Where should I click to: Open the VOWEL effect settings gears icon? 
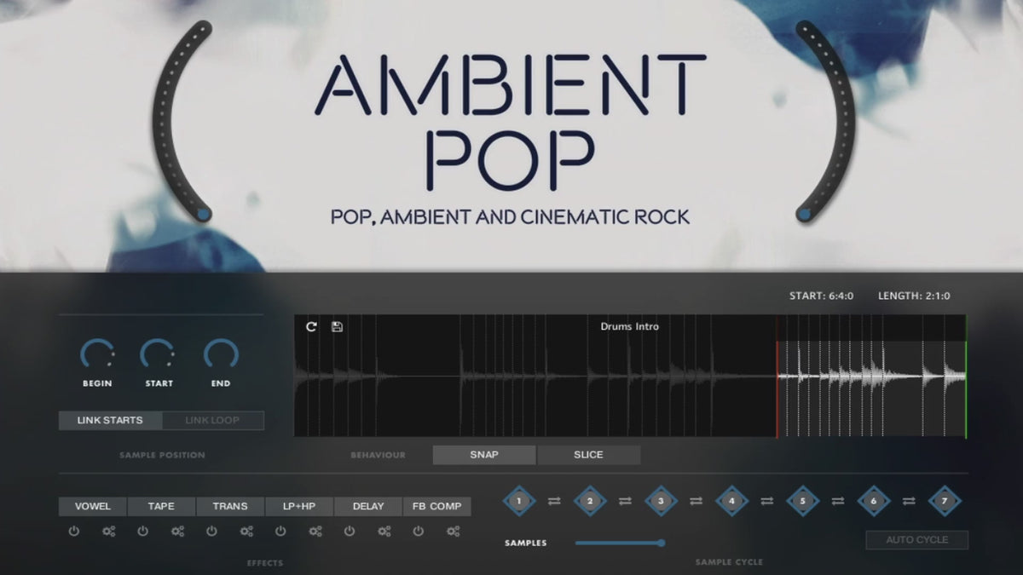(x=108, y=532)
